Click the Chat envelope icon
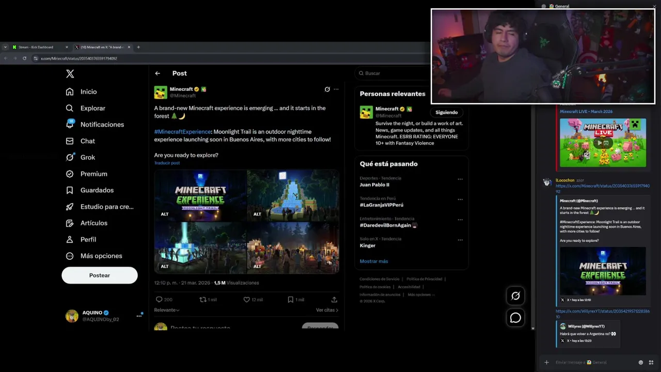 coord(70,141)
